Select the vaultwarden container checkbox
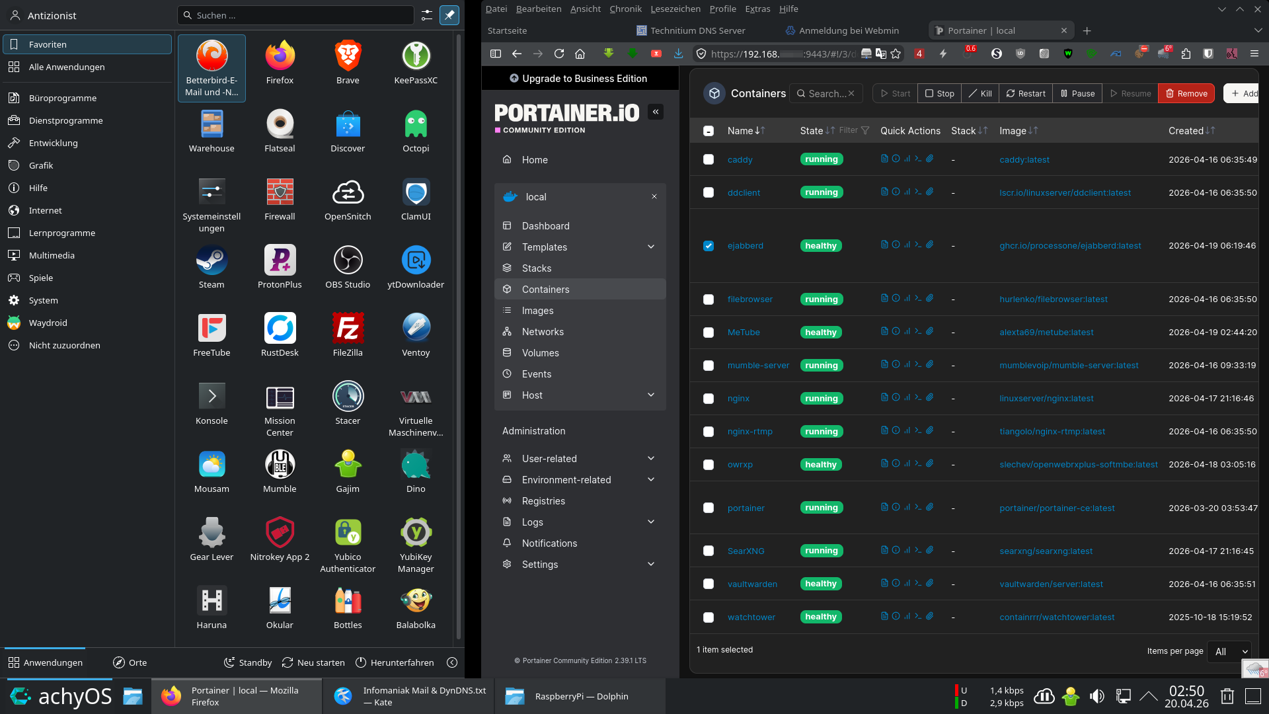Viewport: 1269px width, 714px height. point(709,584)
